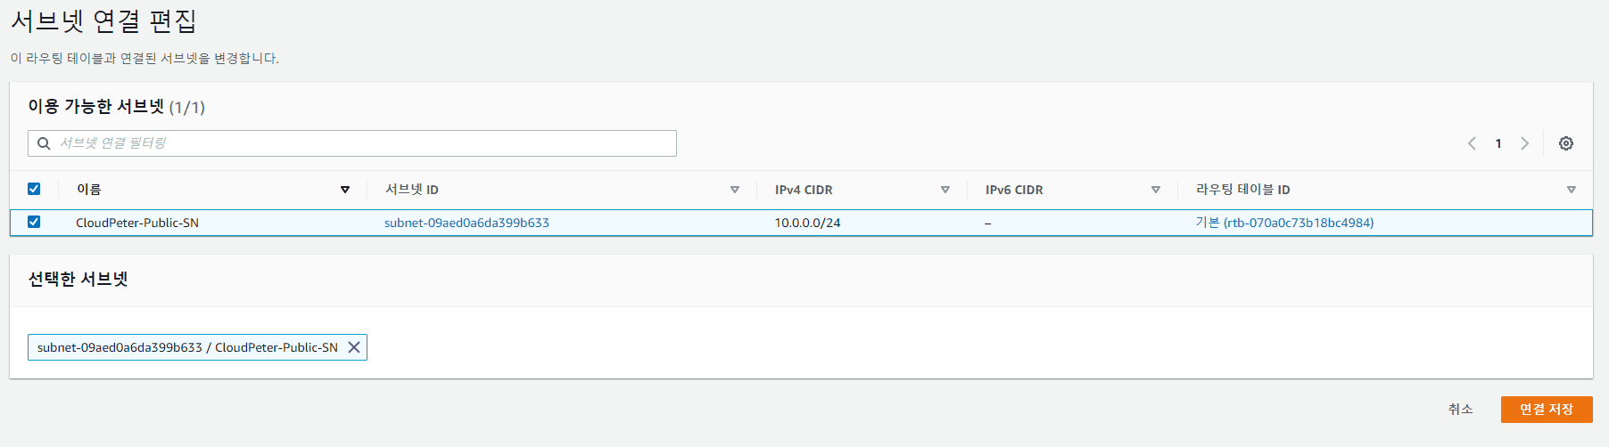Open route table rtb-070a0c73b18bc4984 link
This screenshot has height=447, width=1609.
[1283, 223]
